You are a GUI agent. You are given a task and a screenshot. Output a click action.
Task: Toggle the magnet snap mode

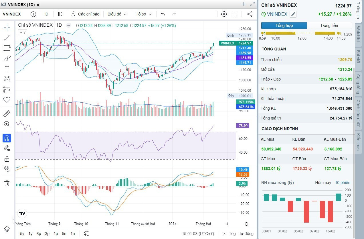(7, 138)
